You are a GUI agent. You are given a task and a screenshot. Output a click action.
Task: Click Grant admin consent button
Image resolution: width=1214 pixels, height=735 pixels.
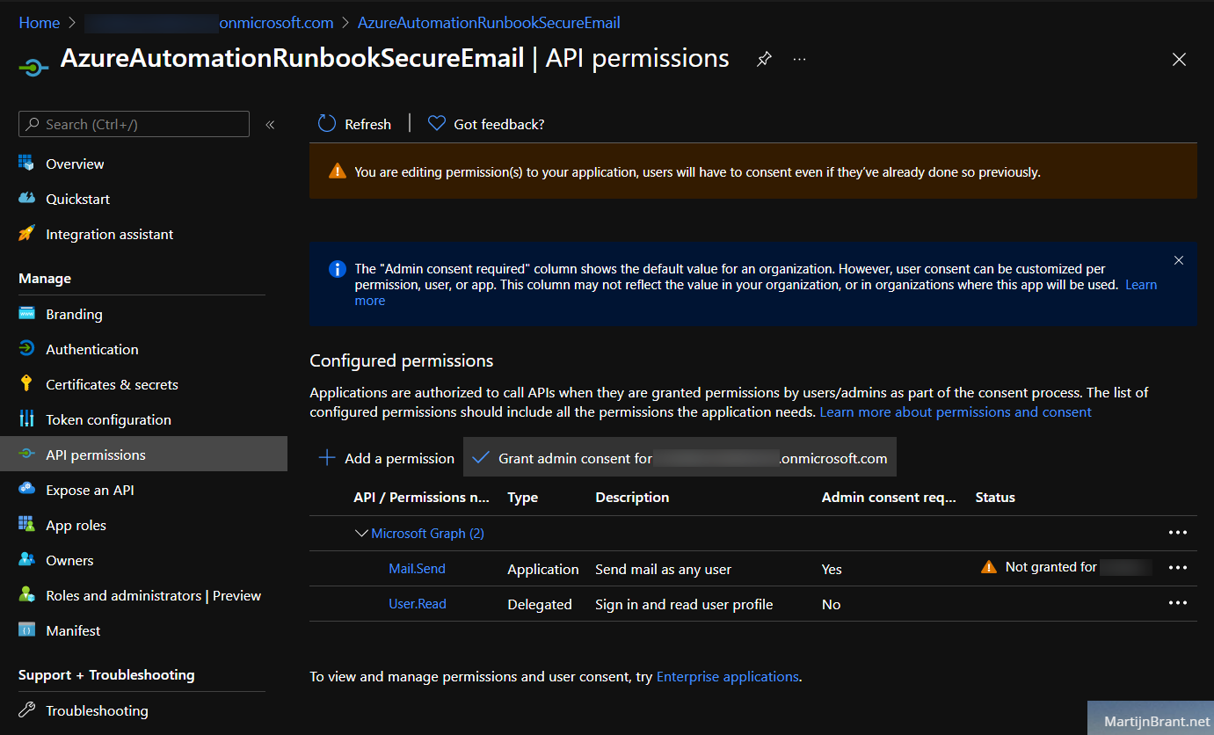point(680,457)
